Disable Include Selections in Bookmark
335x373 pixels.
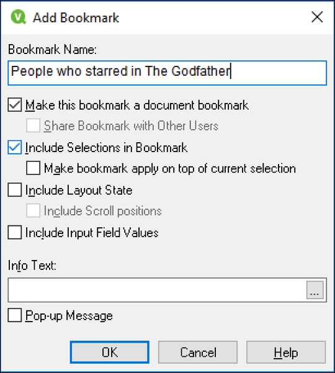click(15, 147)
